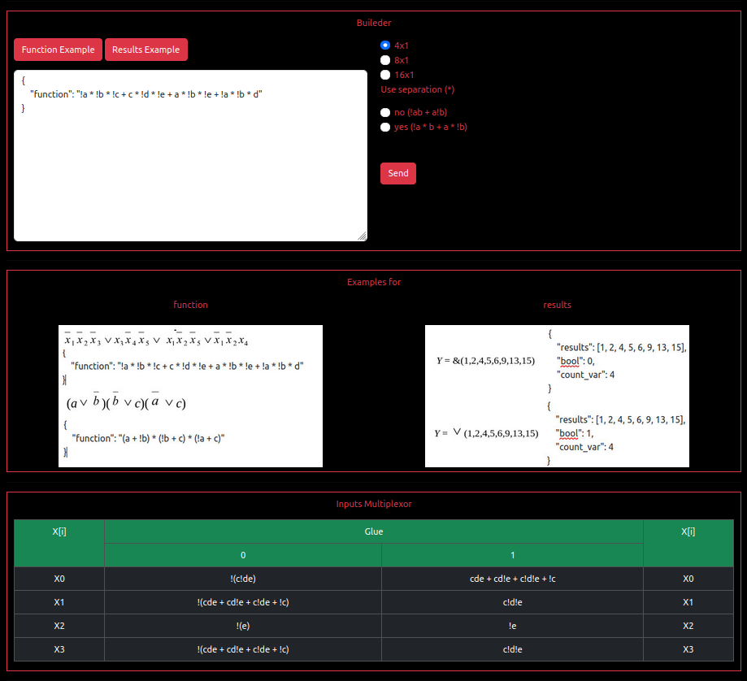
Task: Click the Function Example button
Action: (x=59, y=50)
